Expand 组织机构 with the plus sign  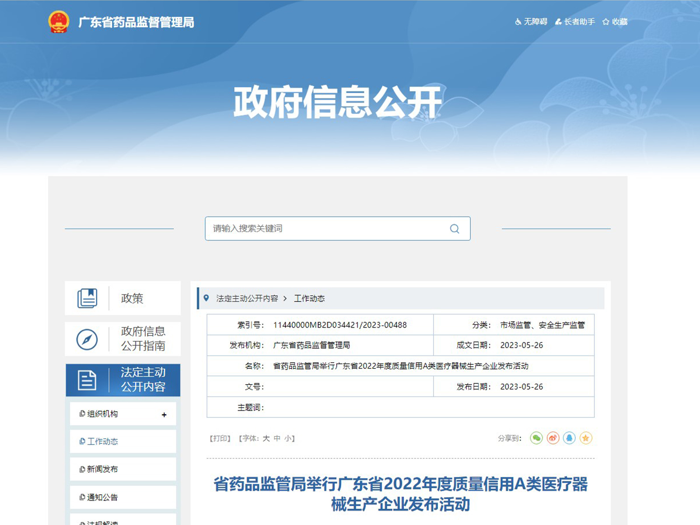point(164,415)
